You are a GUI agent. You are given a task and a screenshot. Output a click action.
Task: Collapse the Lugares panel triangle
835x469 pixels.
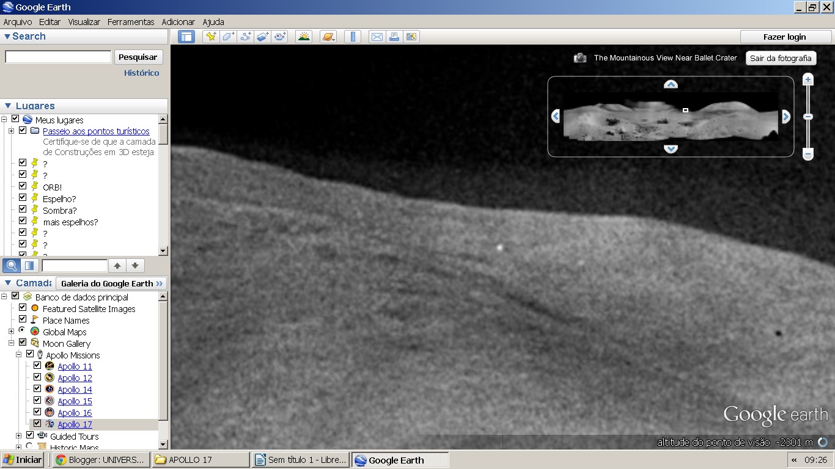pyautogui.click(x=8, y=106)
